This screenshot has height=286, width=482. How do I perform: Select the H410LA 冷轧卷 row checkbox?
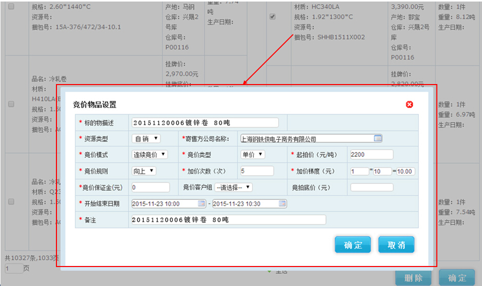tap(11, 104)
